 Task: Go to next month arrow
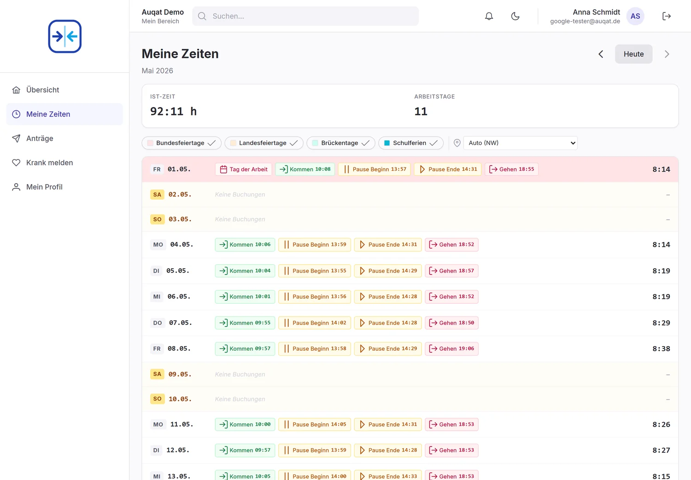click(x=667, y=54)
